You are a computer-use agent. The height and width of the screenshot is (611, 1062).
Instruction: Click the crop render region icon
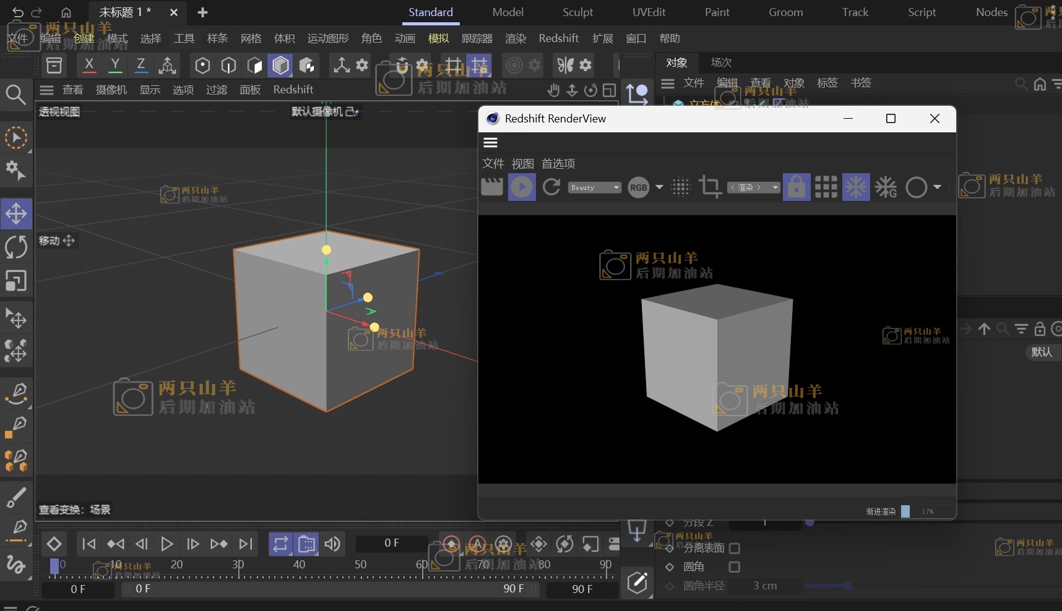(710, 187)
